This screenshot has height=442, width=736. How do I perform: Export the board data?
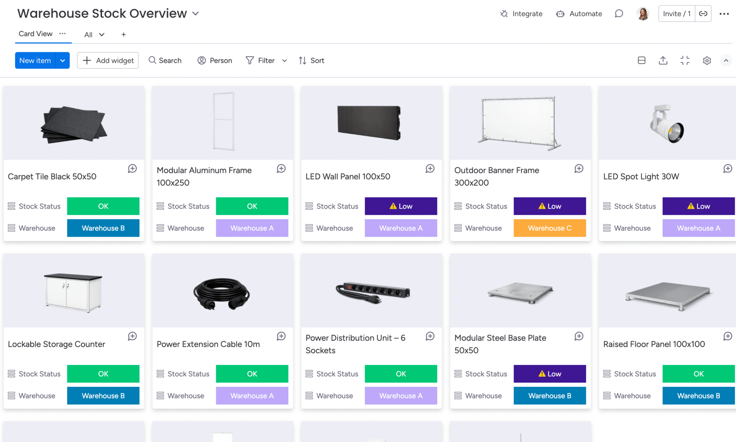[x=663, y=60]
